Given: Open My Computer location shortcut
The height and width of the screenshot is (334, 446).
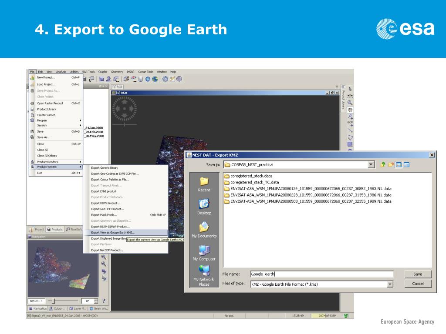Looking at the screenshot, I should click(204, 253).
